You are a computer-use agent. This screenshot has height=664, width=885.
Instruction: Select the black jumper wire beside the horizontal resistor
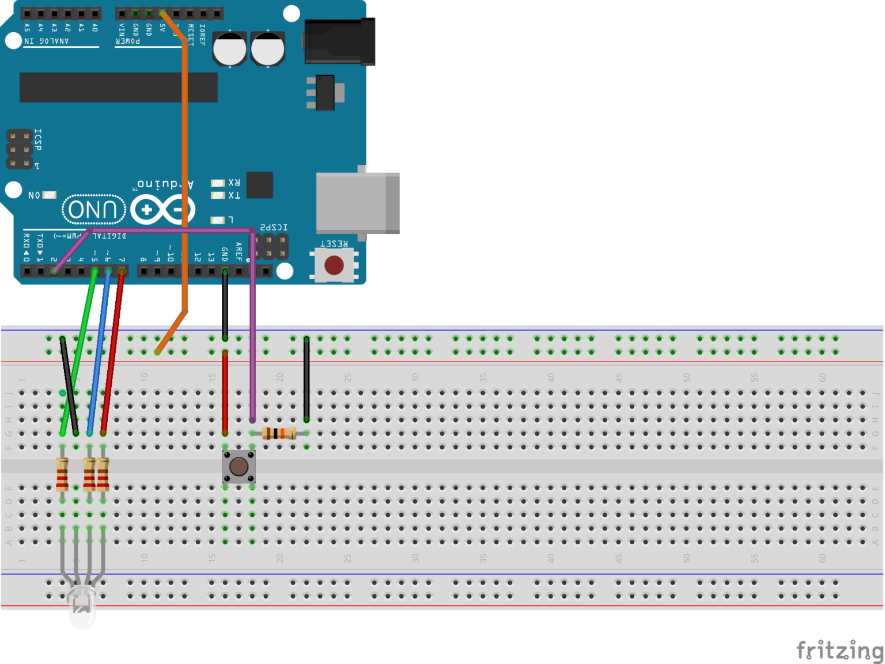point(307,379)
